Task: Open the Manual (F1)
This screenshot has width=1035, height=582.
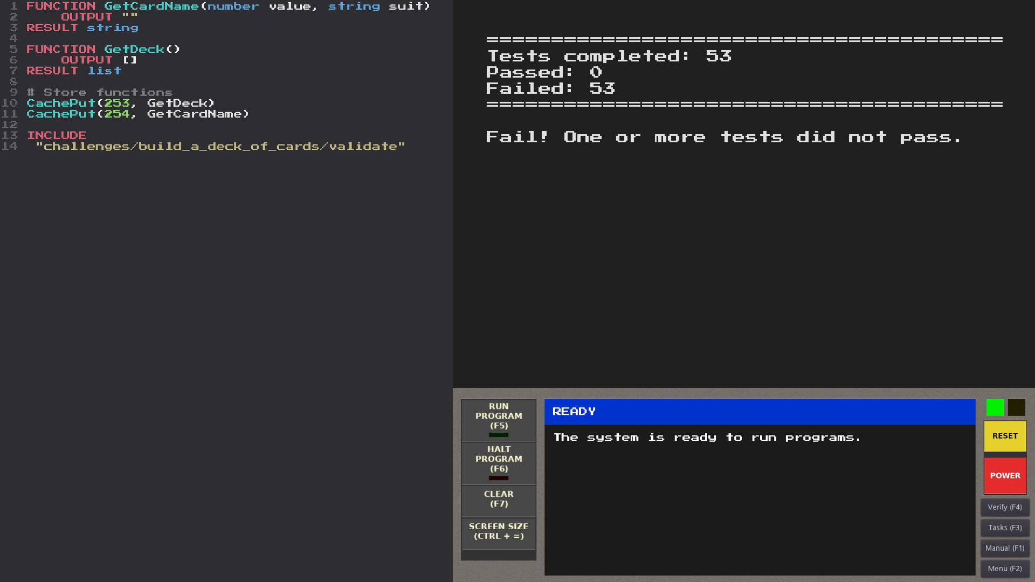Action: pos(1004,548)
